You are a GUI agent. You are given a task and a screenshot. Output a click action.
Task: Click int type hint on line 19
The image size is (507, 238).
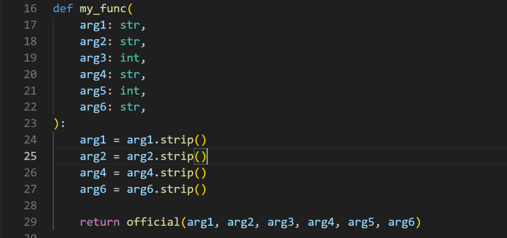[x=131, y=58]
